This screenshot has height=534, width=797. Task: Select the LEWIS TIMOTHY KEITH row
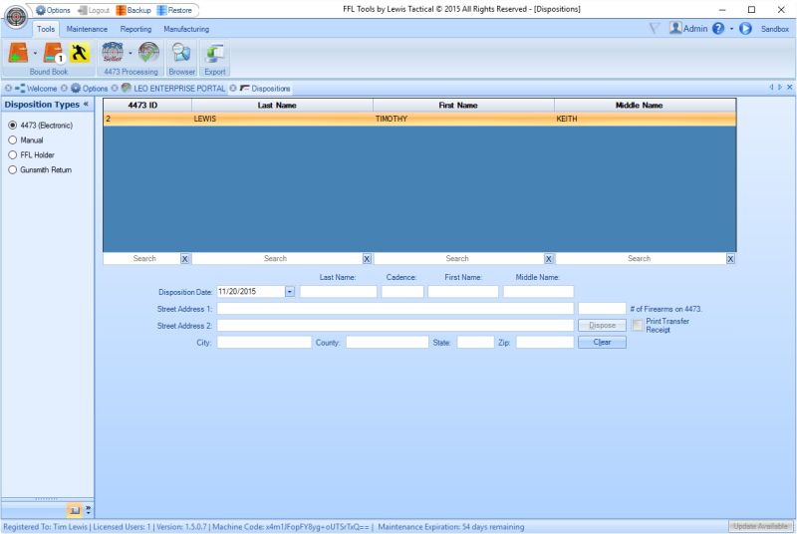[x=419, y=119]
